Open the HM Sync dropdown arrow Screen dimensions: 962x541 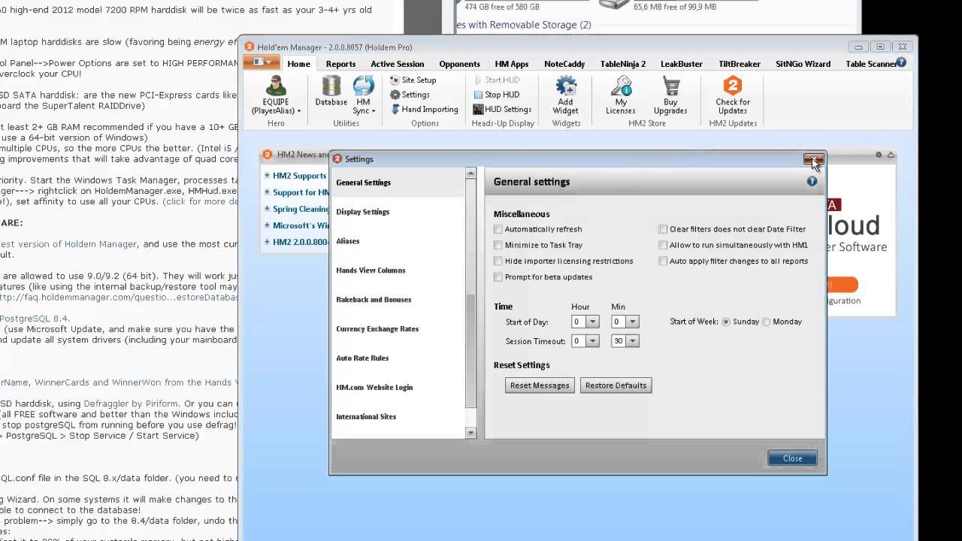(x=373, y=111)
